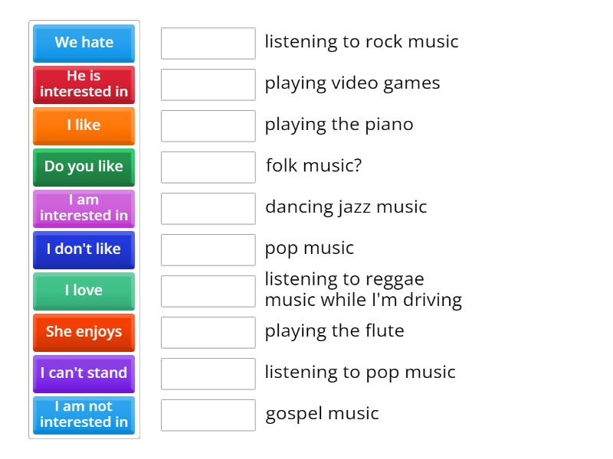
Task: Click the drop box for 'dancing jazz music'
Action: tap(208, 209)
